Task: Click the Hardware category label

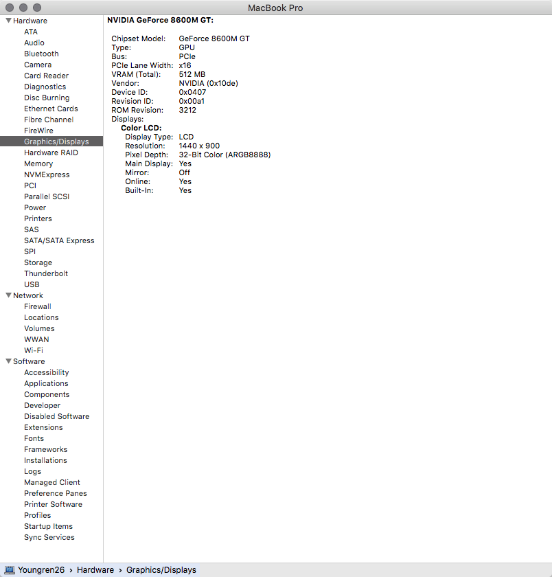Action: coord(30,21)
